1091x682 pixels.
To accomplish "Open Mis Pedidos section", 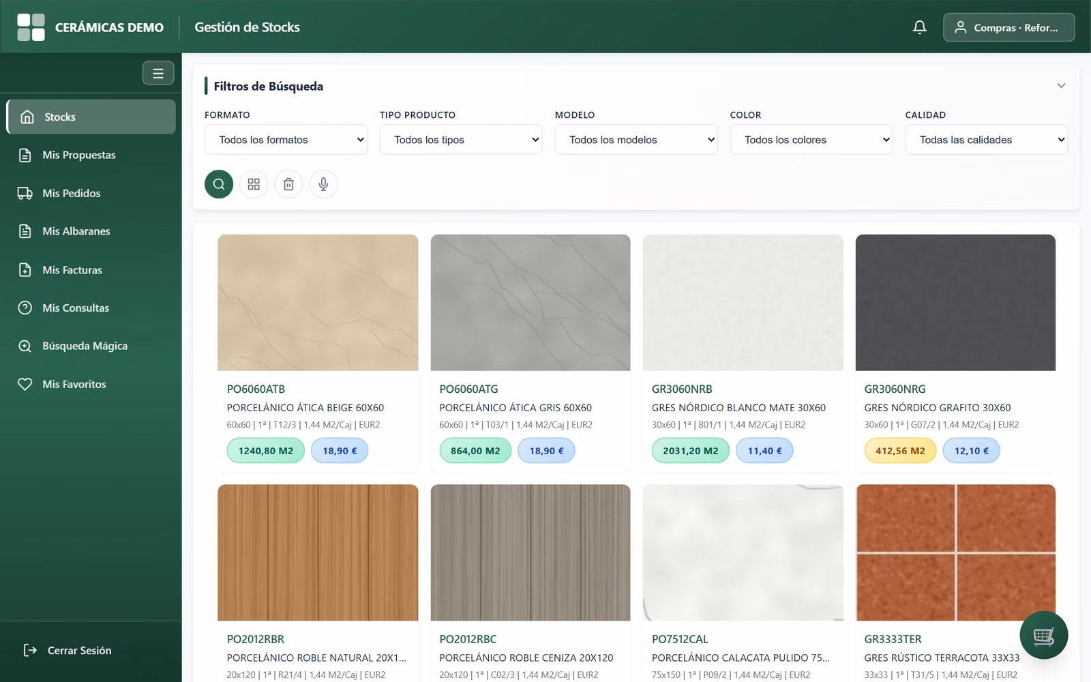I will (91, 193).
